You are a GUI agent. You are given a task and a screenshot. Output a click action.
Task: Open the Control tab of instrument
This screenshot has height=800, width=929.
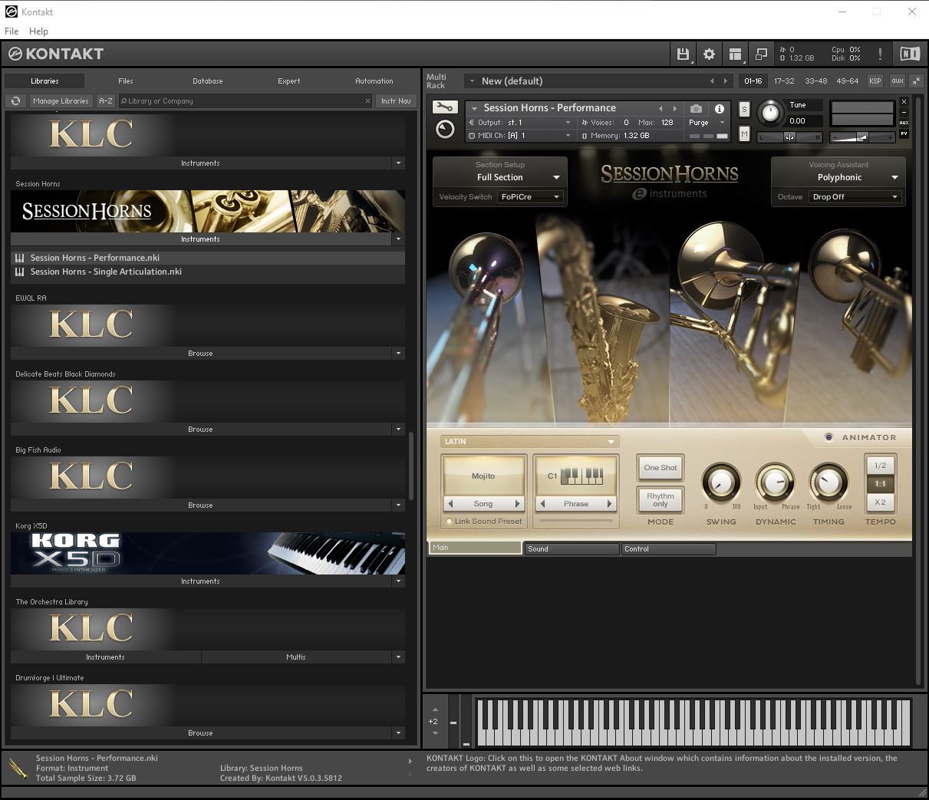point(668,549)
